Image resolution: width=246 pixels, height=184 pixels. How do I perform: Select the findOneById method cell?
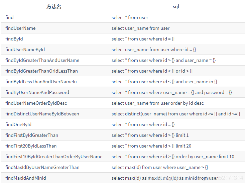pyautogui.click(x=18, y=124)
